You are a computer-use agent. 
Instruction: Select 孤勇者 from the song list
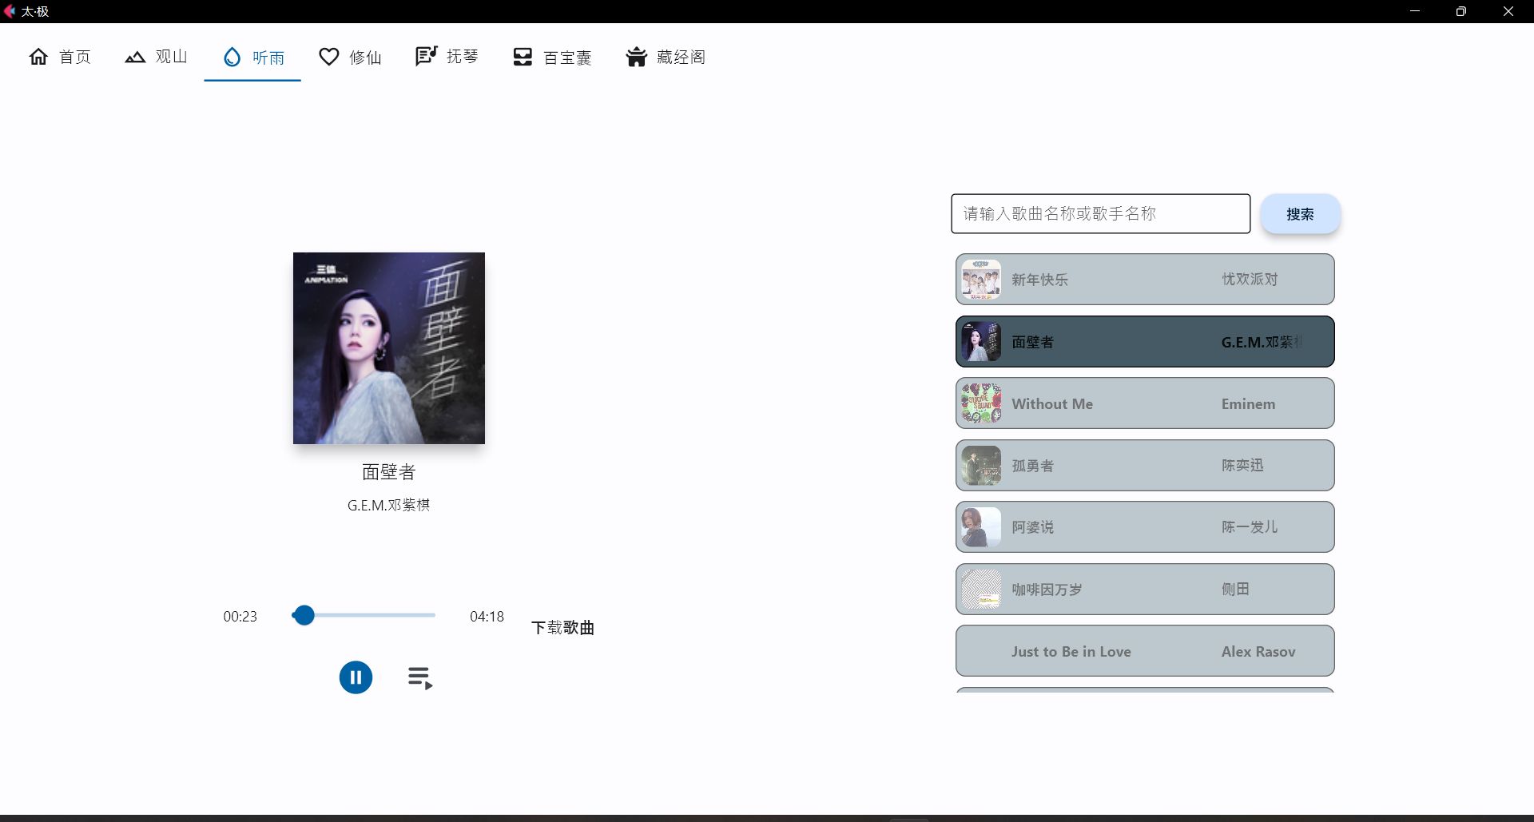click(1145, 465)
